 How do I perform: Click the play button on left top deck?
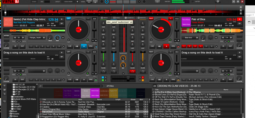84,46
